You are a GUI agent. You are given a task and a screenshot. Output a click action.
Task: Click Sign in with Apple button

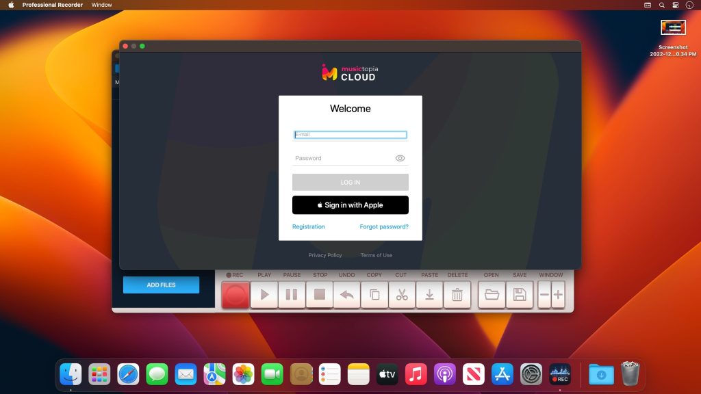(350, 205)
